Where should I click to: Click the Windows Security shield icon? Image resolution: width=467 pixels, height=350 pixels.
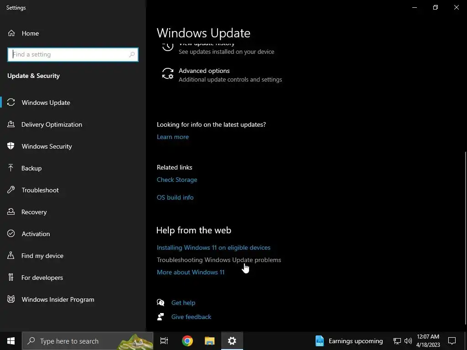pyautogui.click(x=11, y=146)
